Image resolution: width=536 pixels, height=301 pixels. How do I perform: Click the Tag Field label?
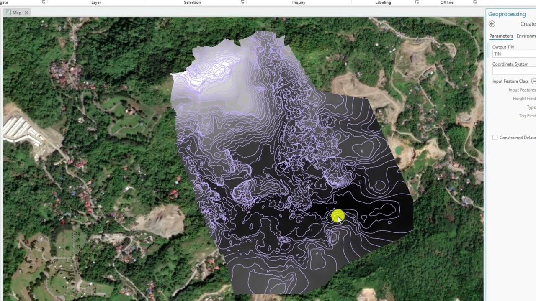click(x=528, y=116)
